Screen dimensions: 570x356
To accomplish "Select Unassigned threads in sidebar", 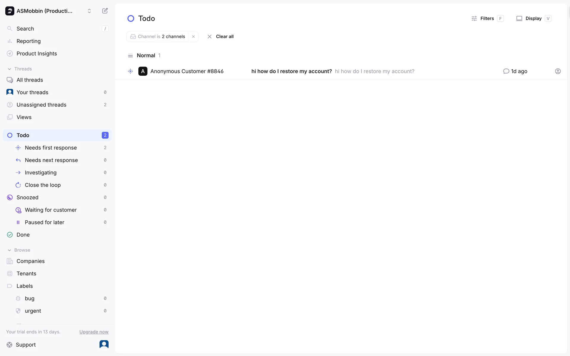I will click(x=41, y=105).
